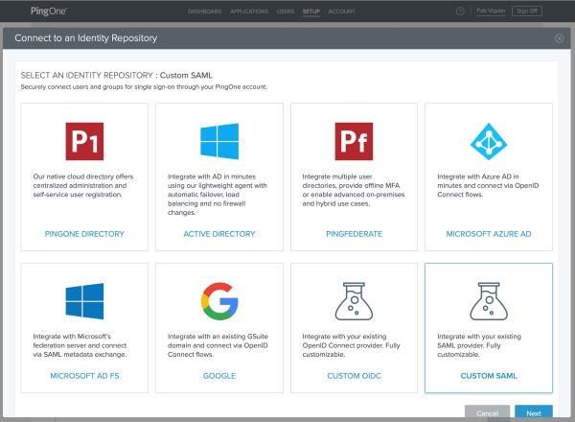
Task: Click the 'Integrate multiple user directories' description
Action: click(354, 190)
